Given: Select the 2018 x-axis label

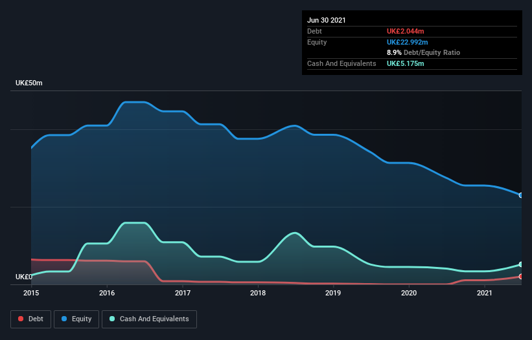Looking at the screenshot, I should tap(258, 293).
